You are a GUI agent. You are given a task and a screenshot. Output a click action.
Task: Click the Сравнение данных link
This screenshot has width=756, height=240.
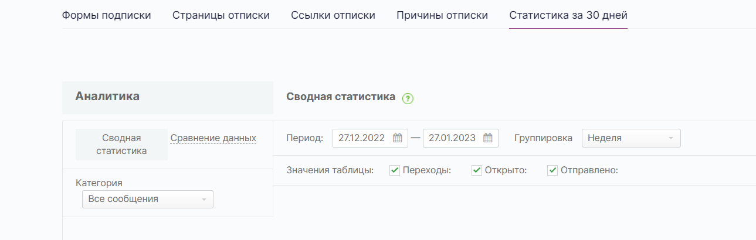click(213, 138)
